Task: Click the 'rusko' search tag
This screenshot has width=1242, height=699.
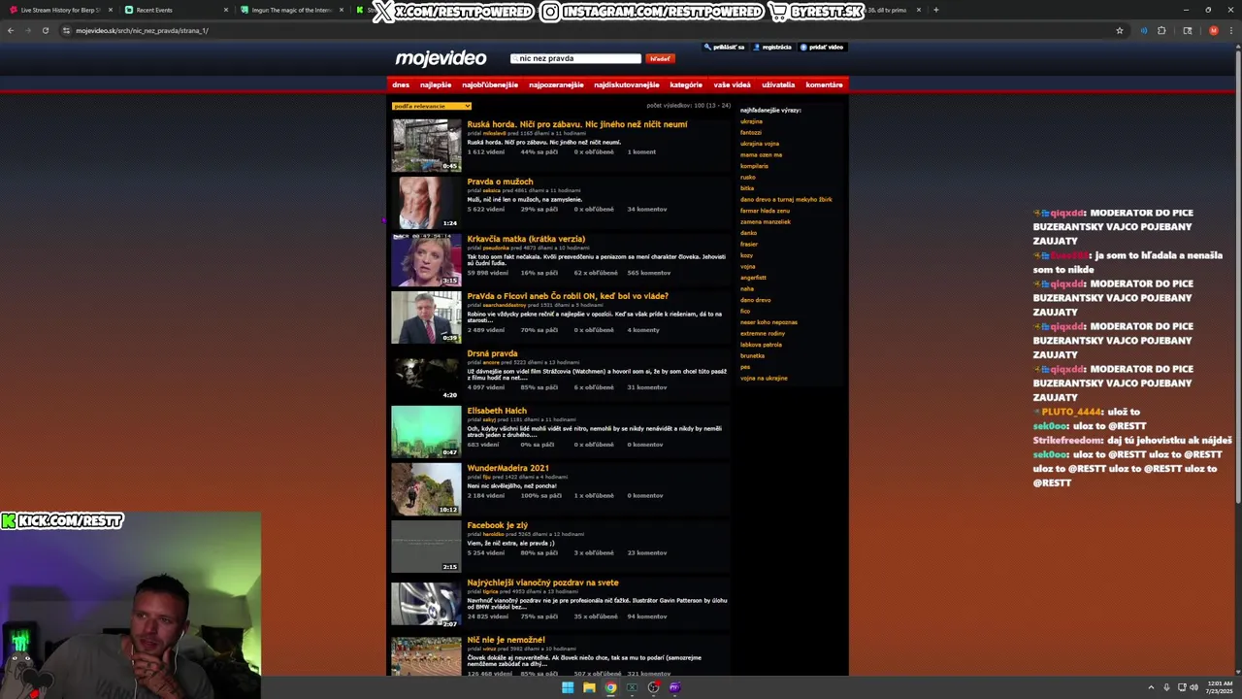Action: point(747,177)
